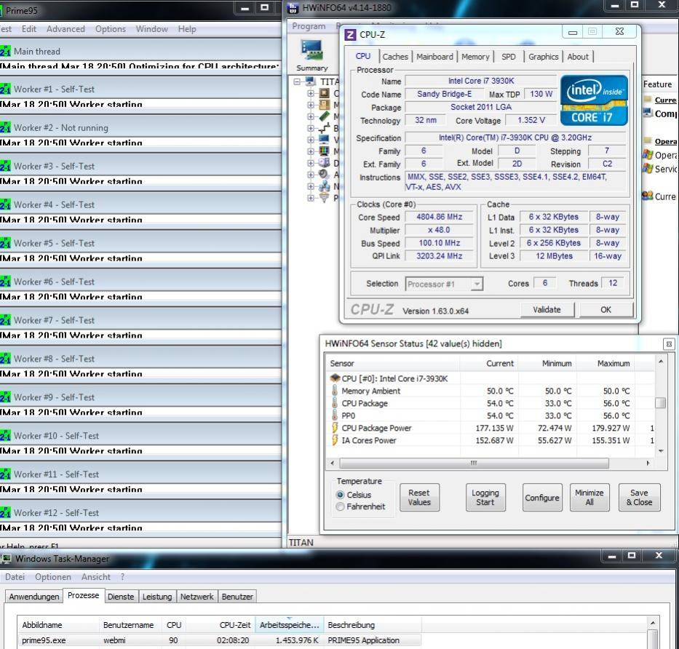Click the lightning icon next to CPU Package Power
679x649 pixels.
pyautogui.click(x=334, y=428)
